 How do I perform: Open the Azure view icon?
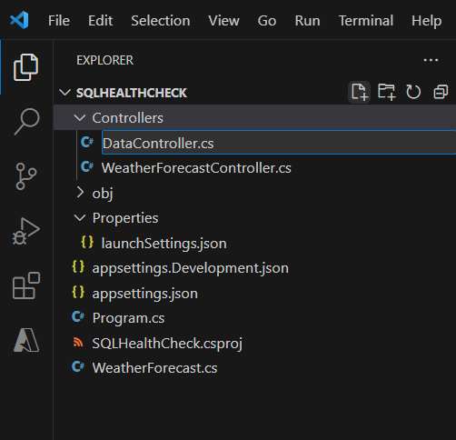[26, 340]
